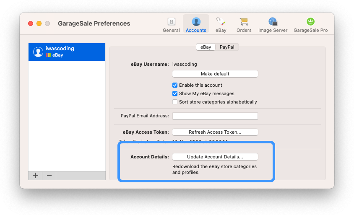Open the Orders preferences pane
354x215 pixels.
(x=244, y=25)
